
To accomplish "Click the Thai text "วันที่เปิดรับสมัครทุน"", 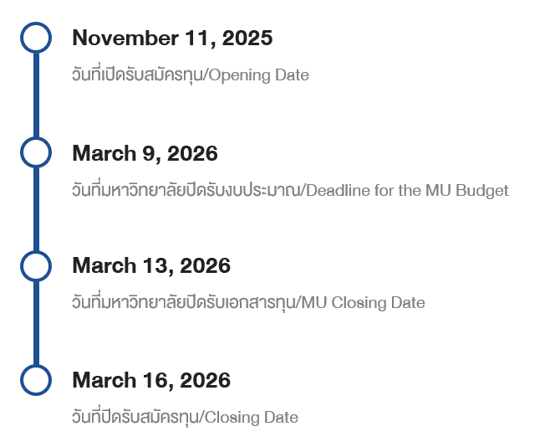I will 137,75.
